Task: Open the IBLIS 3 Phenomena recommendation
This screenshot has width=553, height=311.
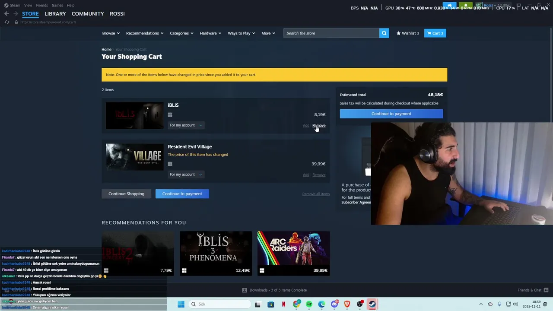Action: tap(216, 253)
